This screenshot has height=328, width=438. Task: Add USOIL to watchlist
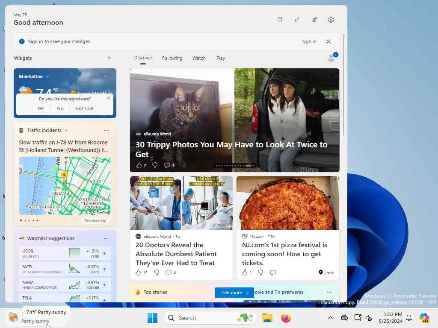tap(104, 253)
